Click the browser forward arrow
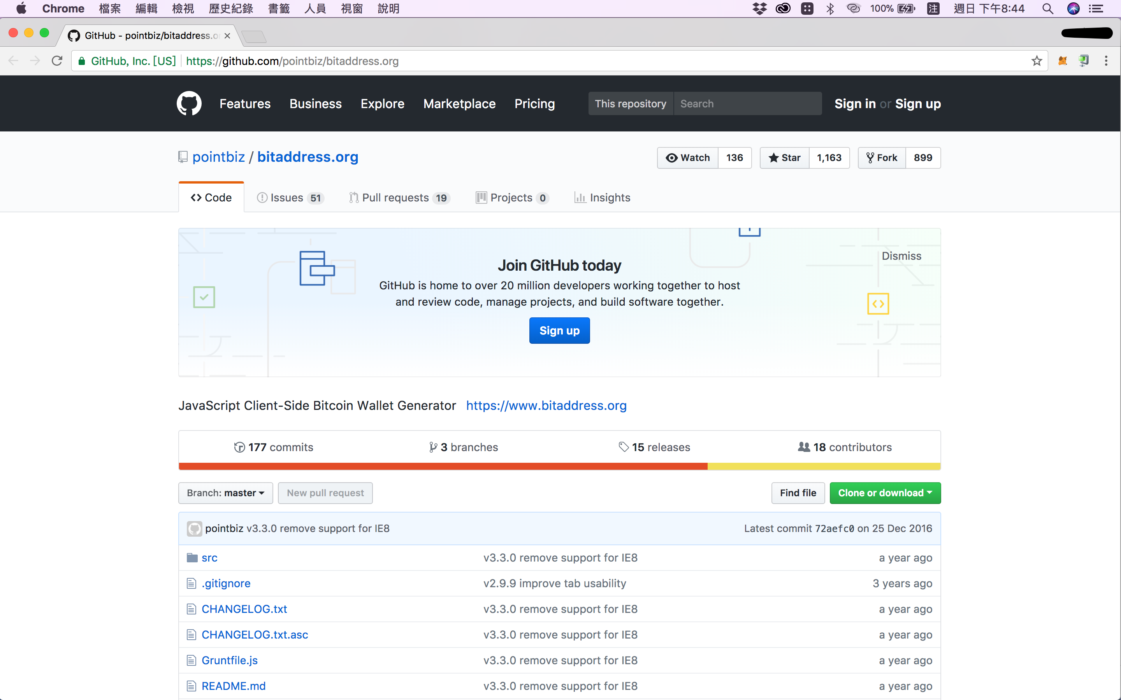This screenshot has height=700, width=1121. (35, 61)
